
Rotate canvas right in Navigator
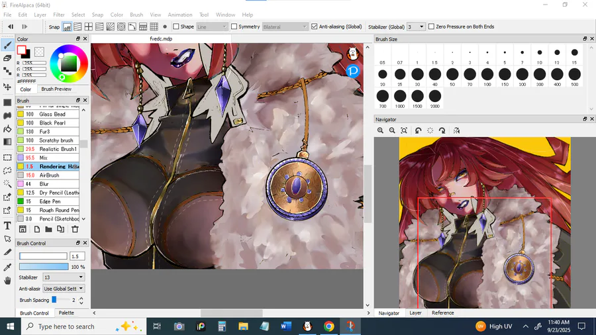pos(442,130)
